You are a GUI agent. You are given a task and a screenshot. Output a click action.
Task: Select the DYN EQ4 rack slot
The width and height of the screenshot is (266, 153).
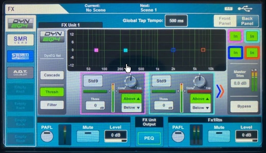[x=20, y=23]
